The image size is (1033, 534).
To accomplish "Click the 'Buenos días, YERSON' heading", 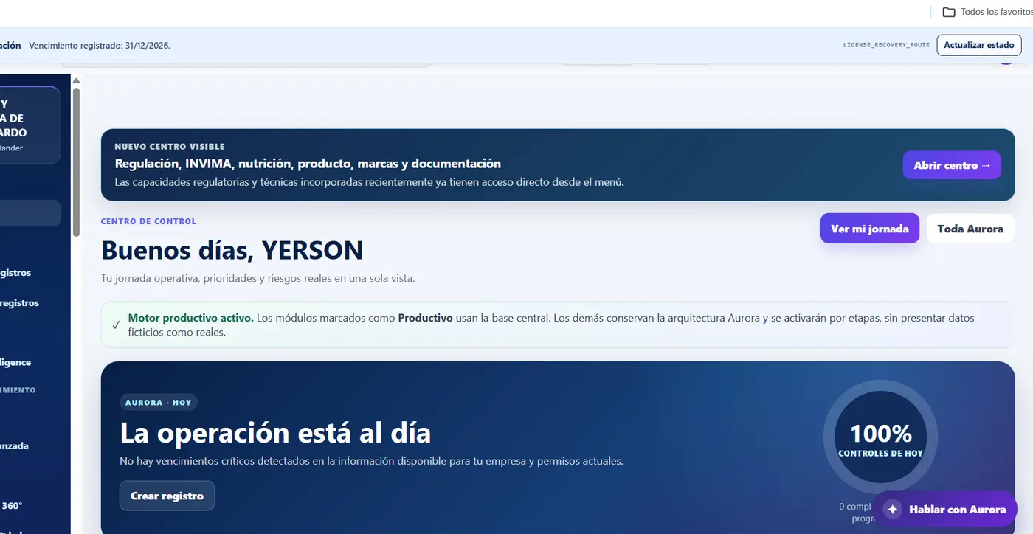I will (x=232, y=251).
